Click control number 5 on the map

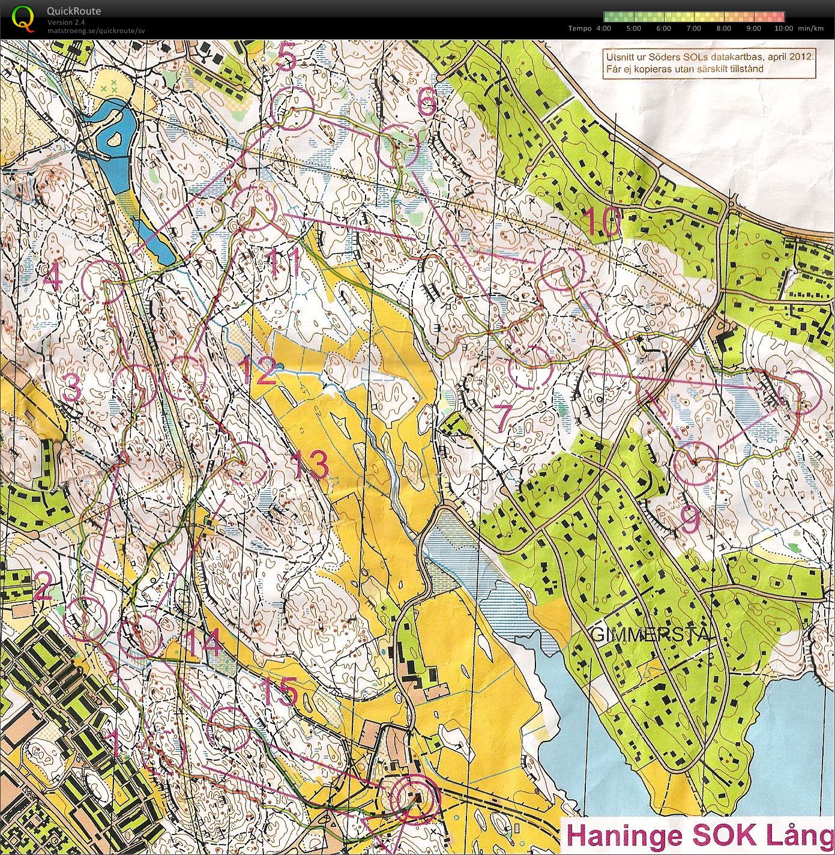point(288,57)
